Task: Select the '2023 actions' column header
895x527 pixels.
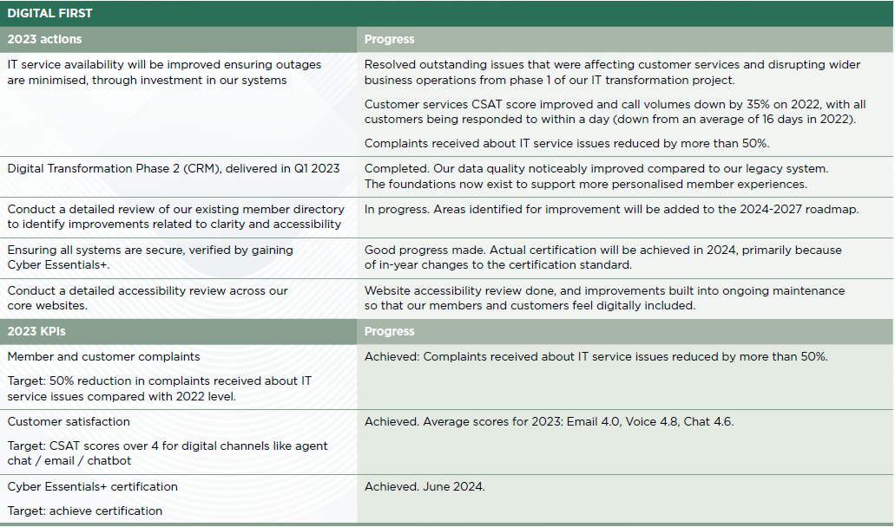Action: point(44,39)
